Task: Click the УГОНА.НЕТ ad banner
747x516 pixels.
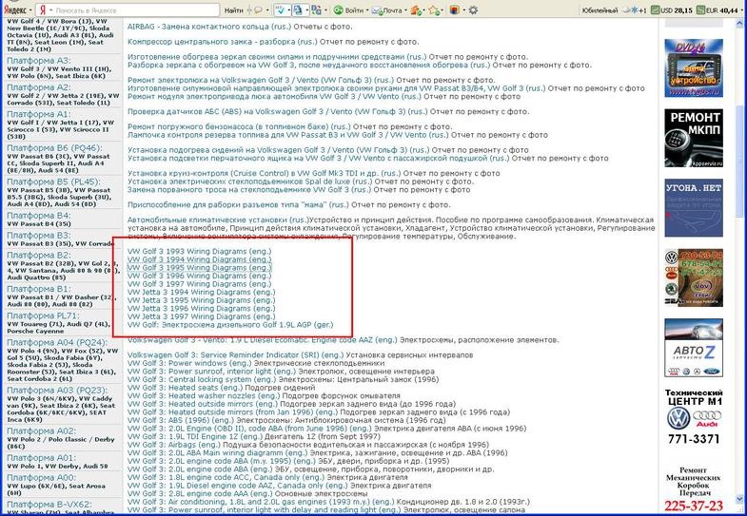Action: (x=694, y=208)
